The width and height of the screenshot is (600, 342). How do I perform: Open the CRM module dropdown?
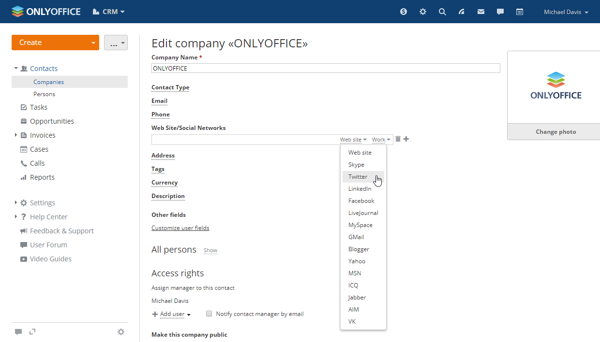coord(109,12)
